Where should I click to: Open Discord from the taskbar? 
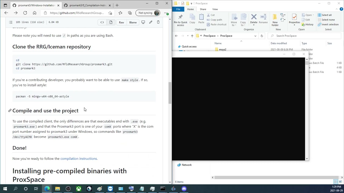pos(184,189)
